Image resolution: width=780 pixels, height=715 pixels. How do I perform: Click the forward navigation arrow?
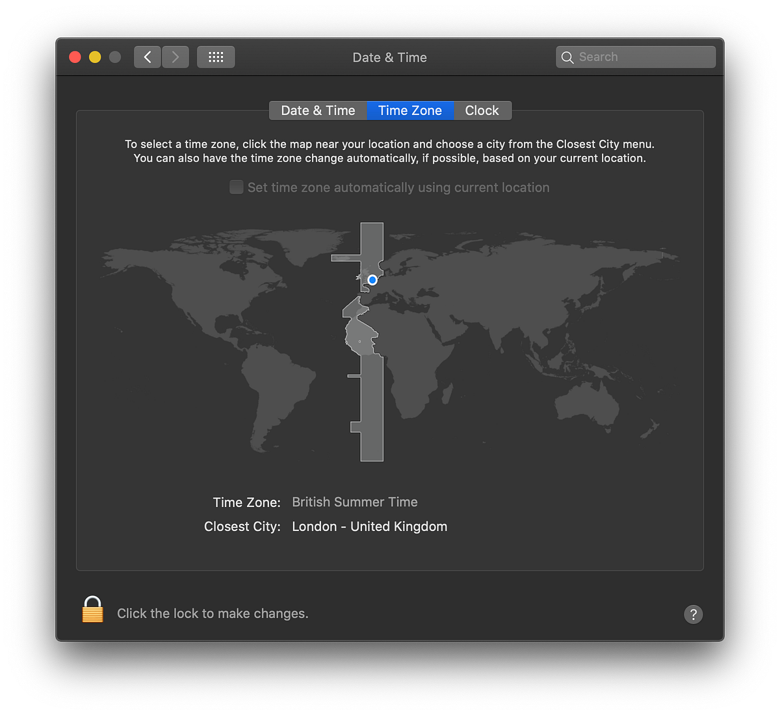point(175,57)
